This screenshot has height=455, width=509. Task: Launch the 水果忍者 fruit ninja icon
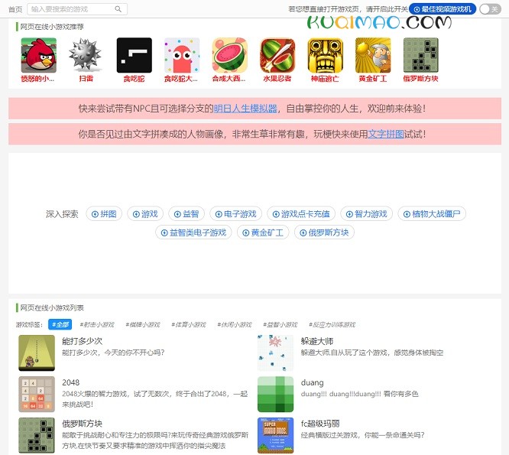[x=277, y=55]
